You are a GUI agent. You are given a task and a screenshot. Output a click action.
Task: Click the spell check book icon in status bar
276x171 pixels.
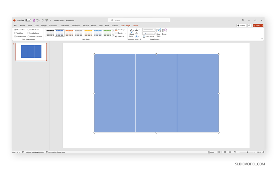click(x=23, y=152)
